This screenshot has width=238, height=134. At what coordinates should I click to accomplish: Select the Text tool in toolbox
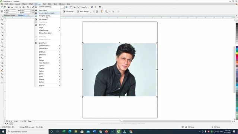click(2, 50)
